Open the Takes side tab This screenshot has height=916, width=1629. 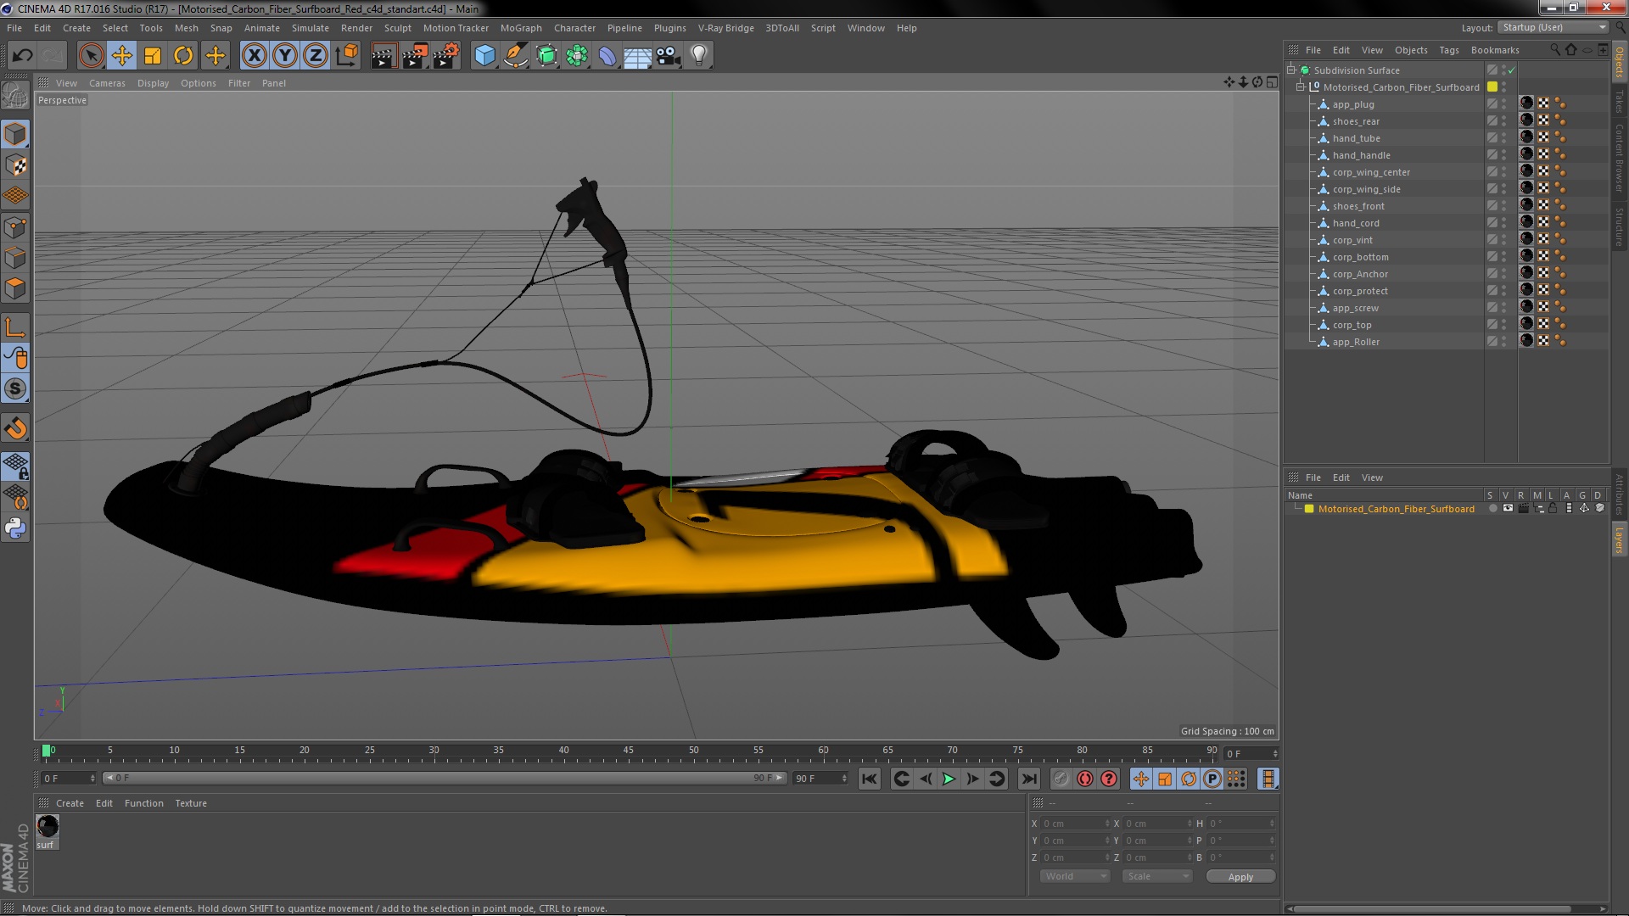(x=1620, y=102)
